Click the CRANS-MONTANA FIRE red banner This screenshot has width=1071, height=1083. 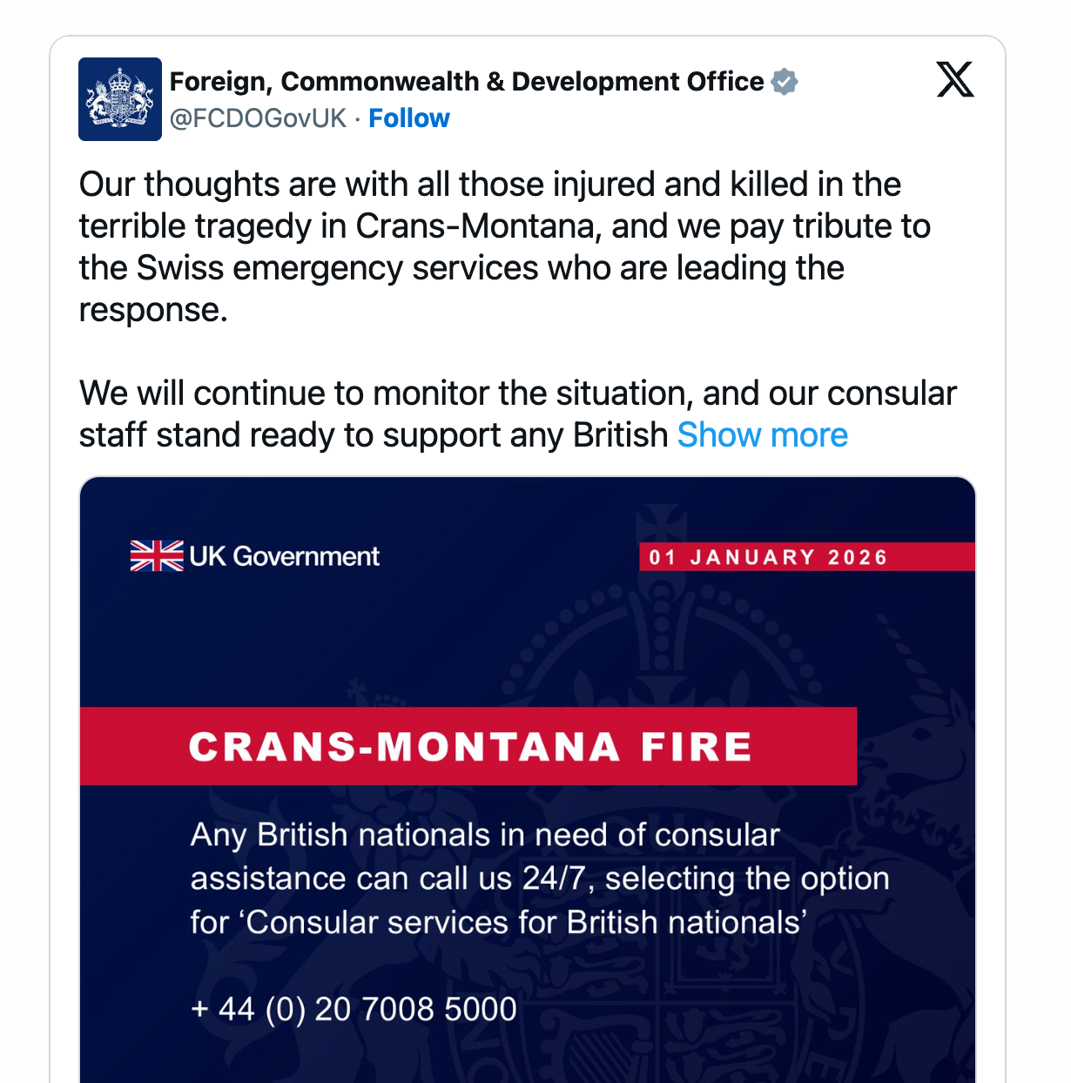click(x=469, y=747)
